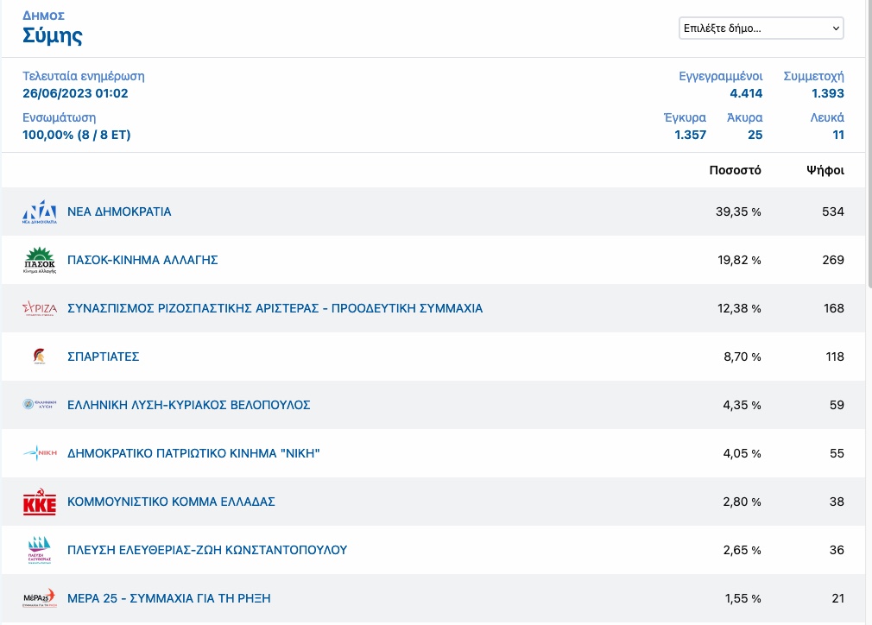Click the 36 votes cell
The width and height of the screenshot is (872, 625).
pos(837,550)
